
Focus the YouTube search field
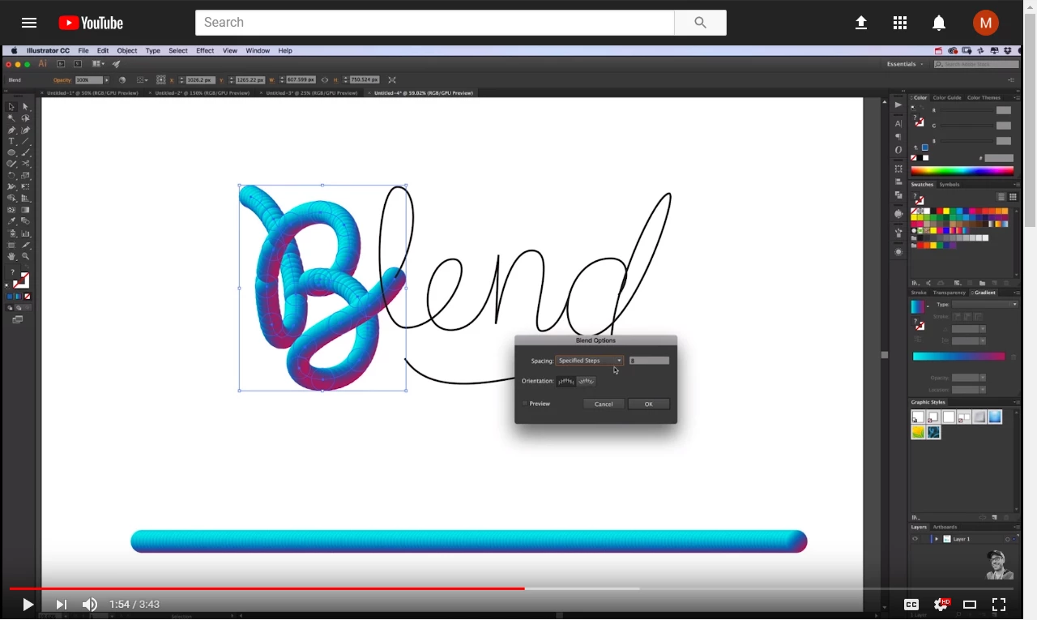pyautogui.click(x=434, y=23)
